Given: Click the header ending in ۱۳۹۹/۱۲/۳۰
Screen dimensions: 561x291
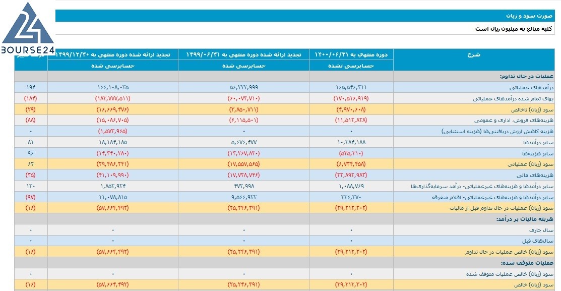Looking at the screenshot, I should (x=113, y=54).
